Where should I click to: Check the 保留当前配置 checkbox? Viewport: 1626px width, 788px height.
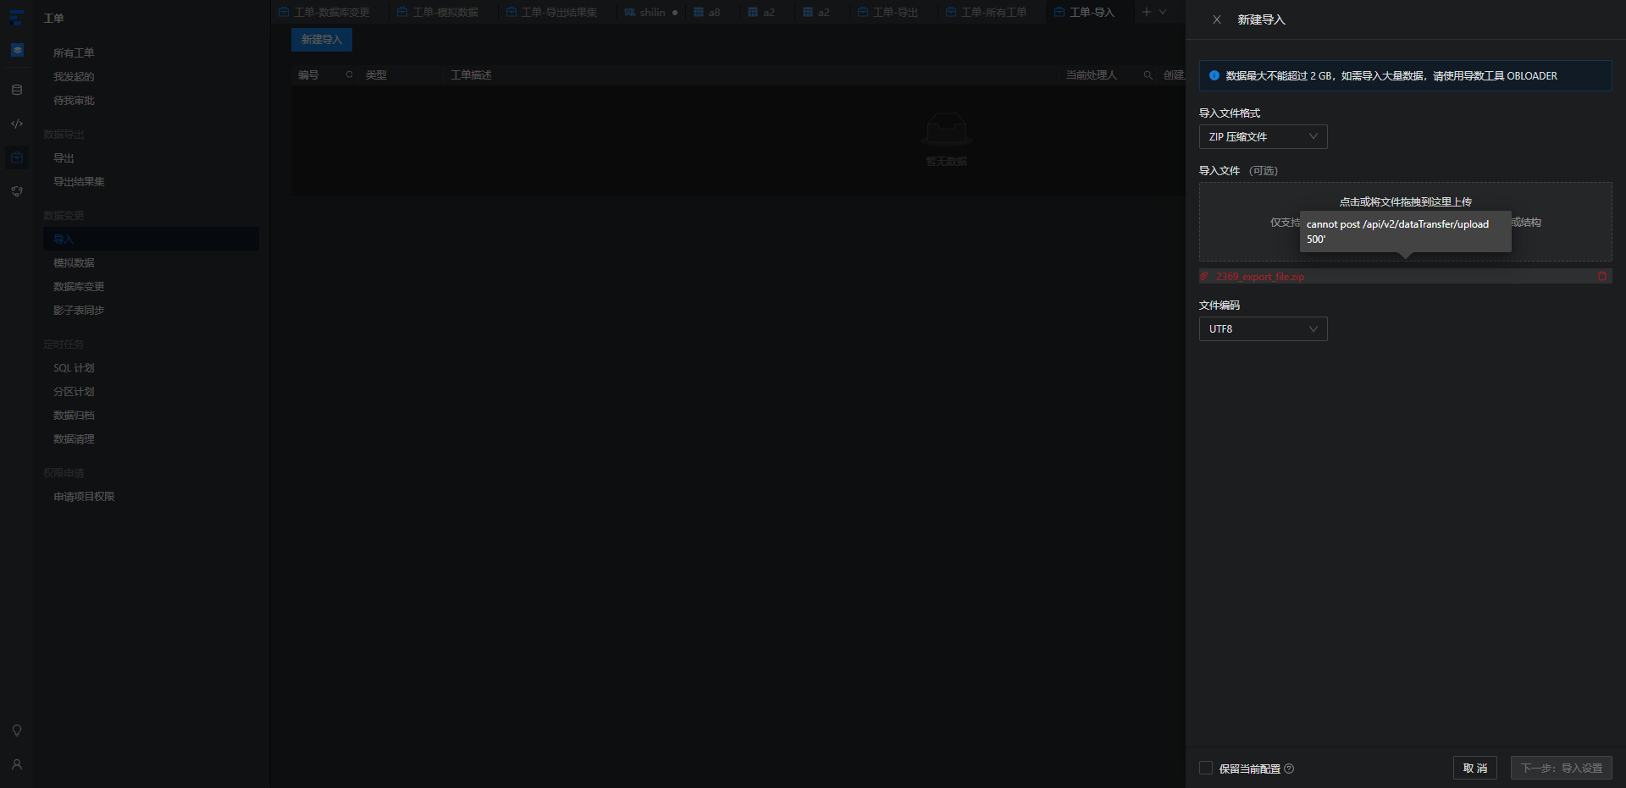coord(1206,768)
